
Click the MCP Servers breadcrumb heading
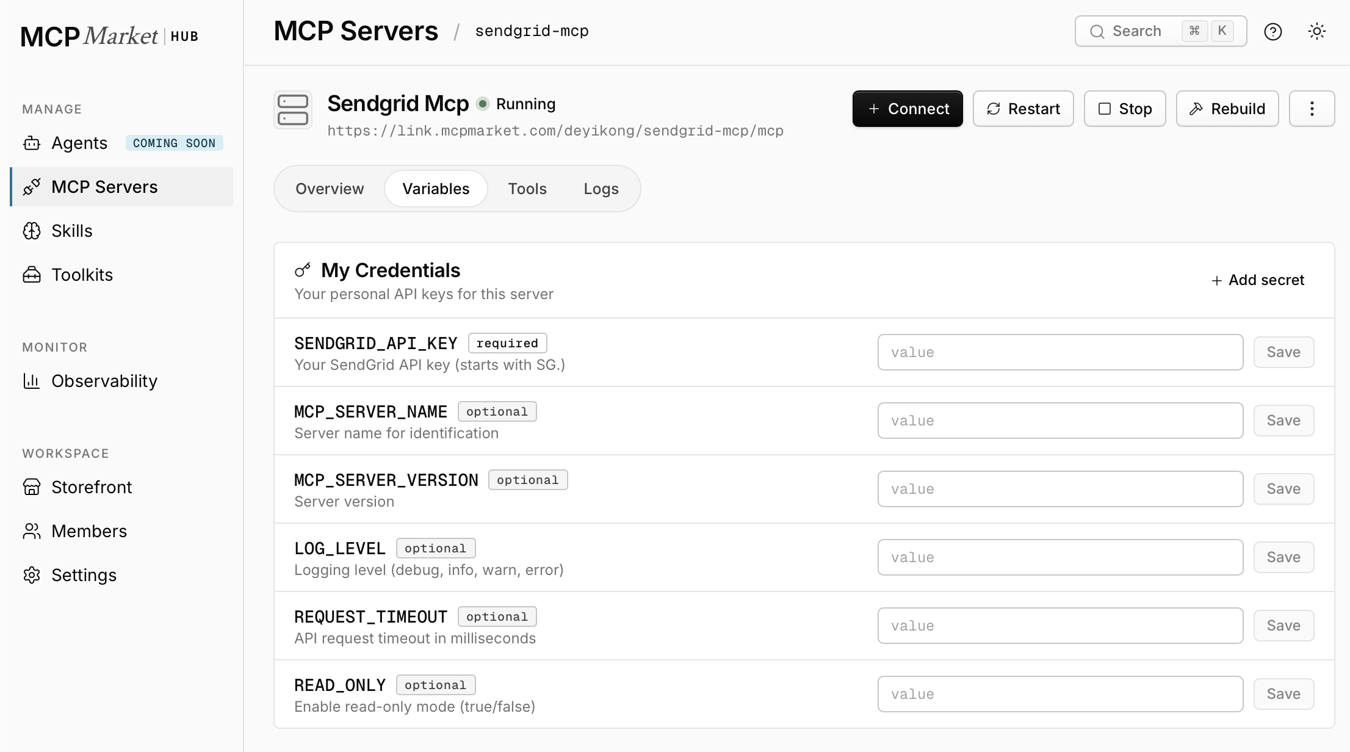tap(356, 31)
